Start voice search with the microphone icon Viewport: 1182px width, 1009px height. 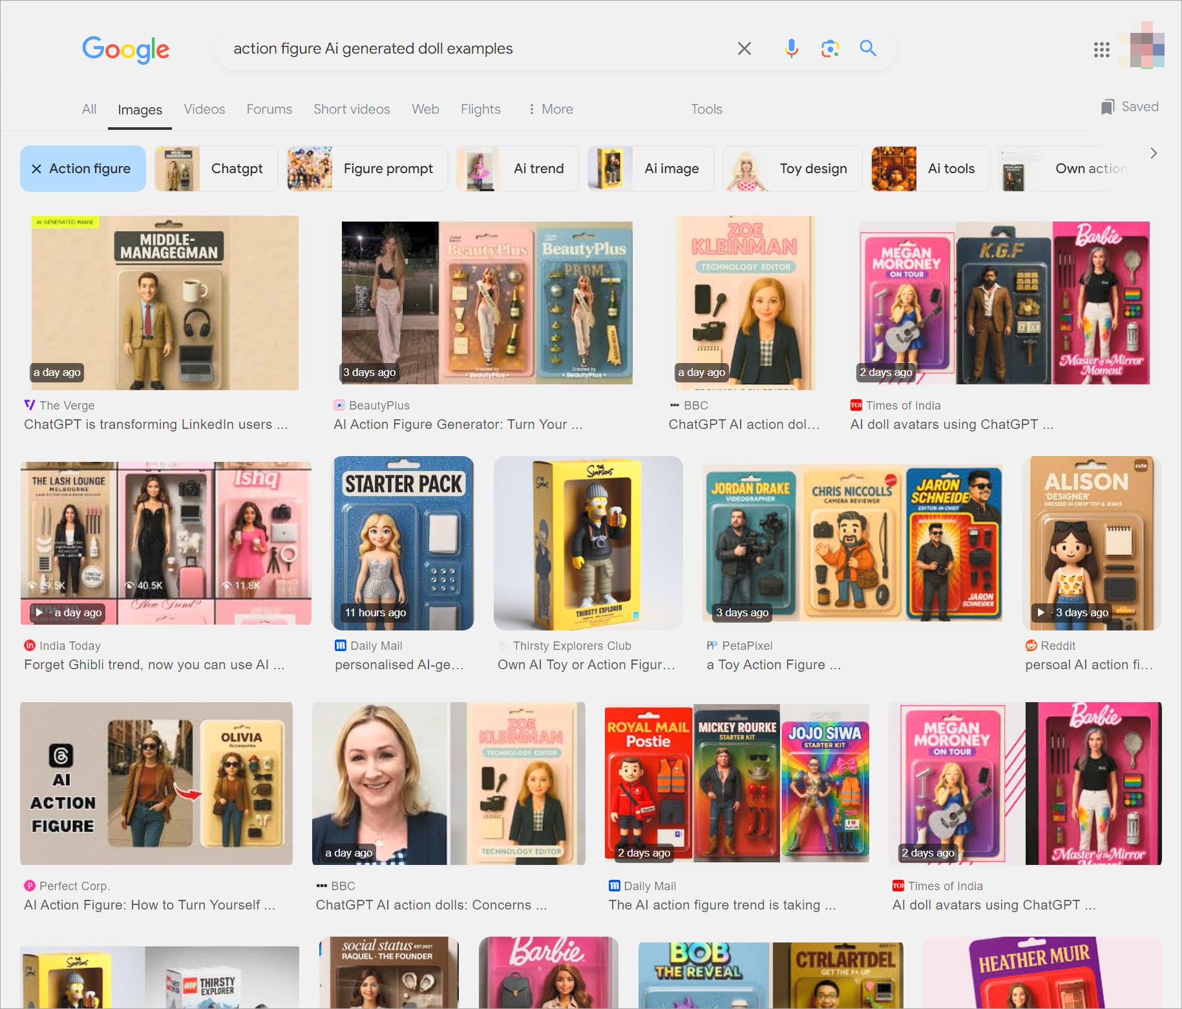pyautogui.click(x=792, y=48)
